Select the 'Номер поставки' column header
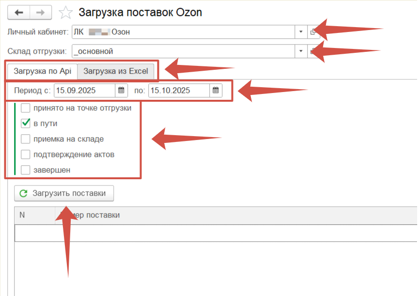The height and width of the screenshot is (296, 420). pyautogui.click(x=236, y=215)
